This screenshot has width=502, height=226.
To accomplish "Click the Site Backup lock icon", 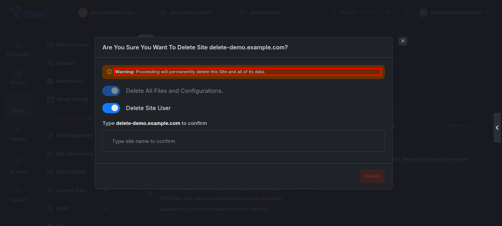I will coord(91,117).
